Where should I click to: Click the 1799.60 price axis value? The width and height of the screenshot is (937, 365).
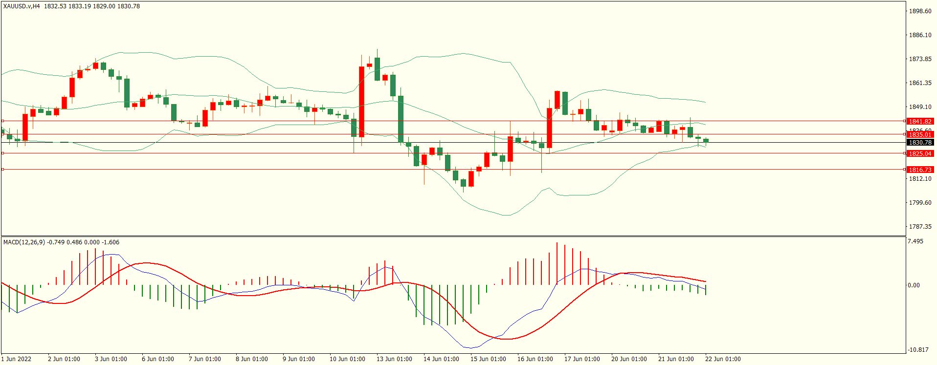[919, 203]
